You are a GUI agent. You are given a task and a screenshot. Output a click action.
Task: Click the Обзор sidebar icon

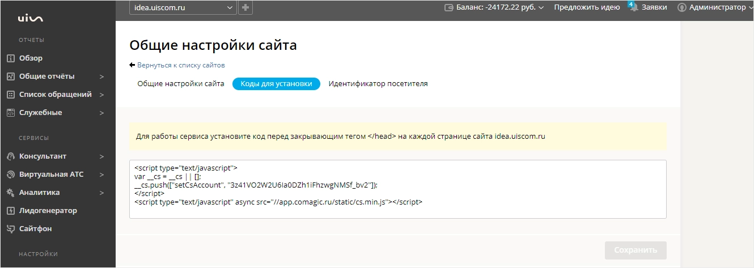pos(10,58)
